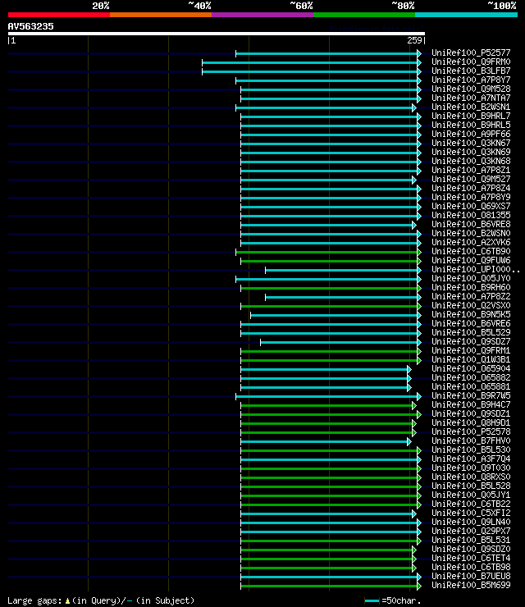Open hit UniRef100_P52577

[471, 52]
